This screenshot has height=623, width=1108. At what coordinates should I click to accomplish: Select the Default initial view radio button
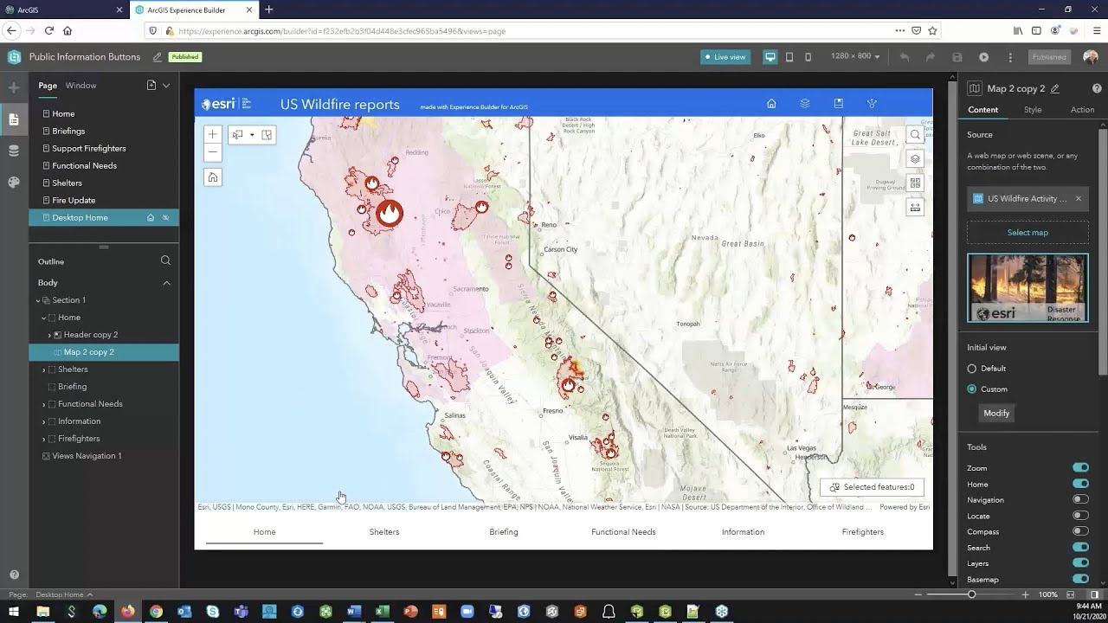[x=972, y=369]
